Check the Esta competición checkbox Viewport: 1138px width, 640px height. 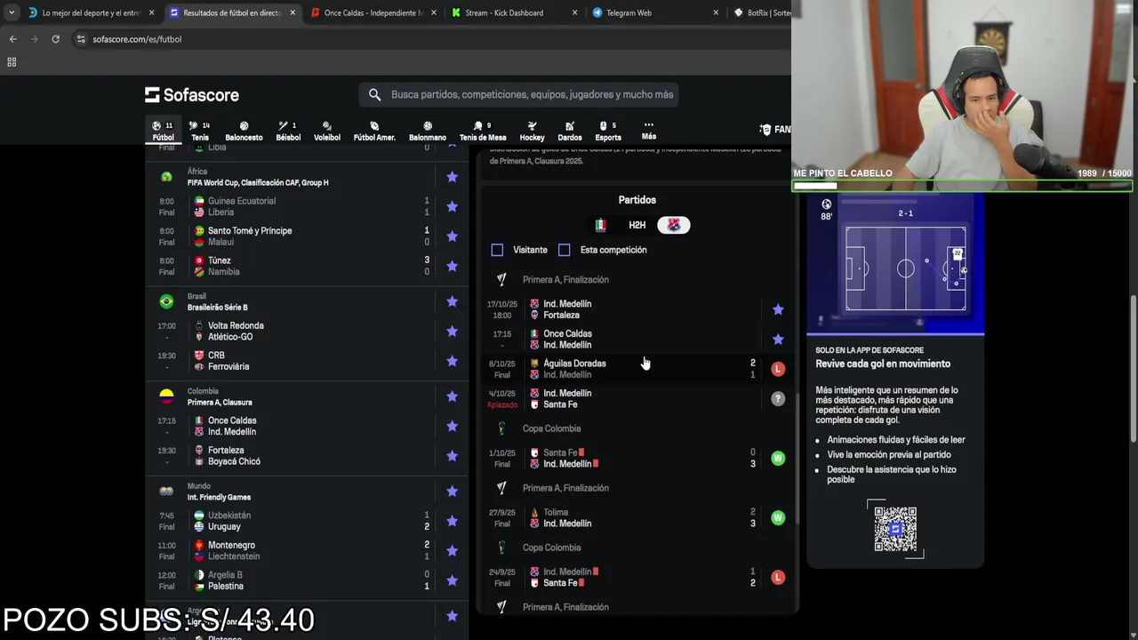(564, 250)
